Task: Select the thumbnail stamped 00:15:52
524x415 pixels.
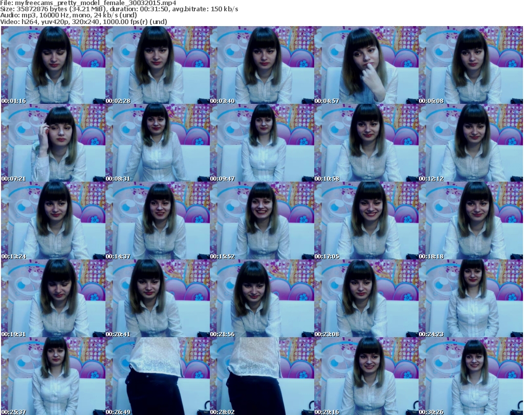Action: (262, 221)
